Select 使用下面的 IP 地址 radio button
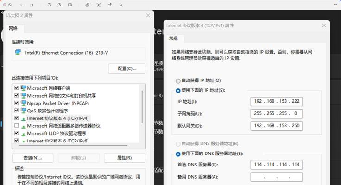 (x=178, y=91)
